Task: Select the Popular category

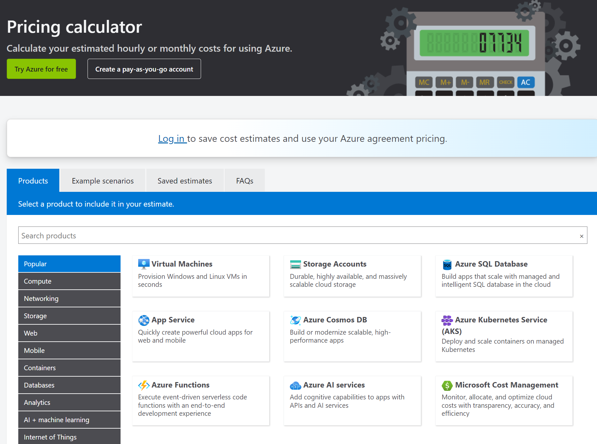Action: click(x=69, y=264)
